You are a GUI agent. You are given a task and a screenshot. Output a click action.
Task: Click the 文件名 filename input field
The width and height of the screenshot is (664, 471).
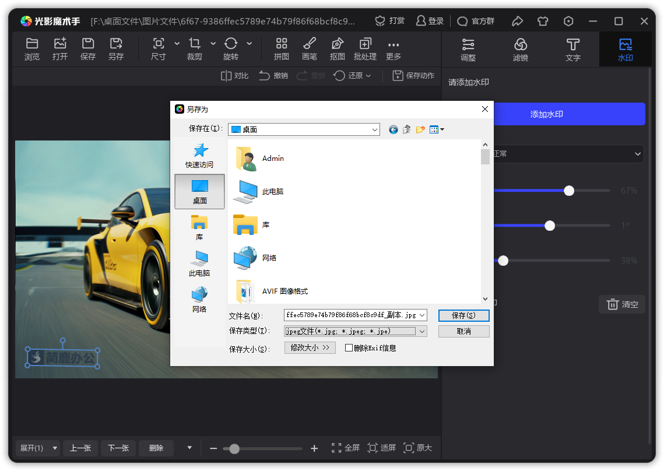(351, 315)
